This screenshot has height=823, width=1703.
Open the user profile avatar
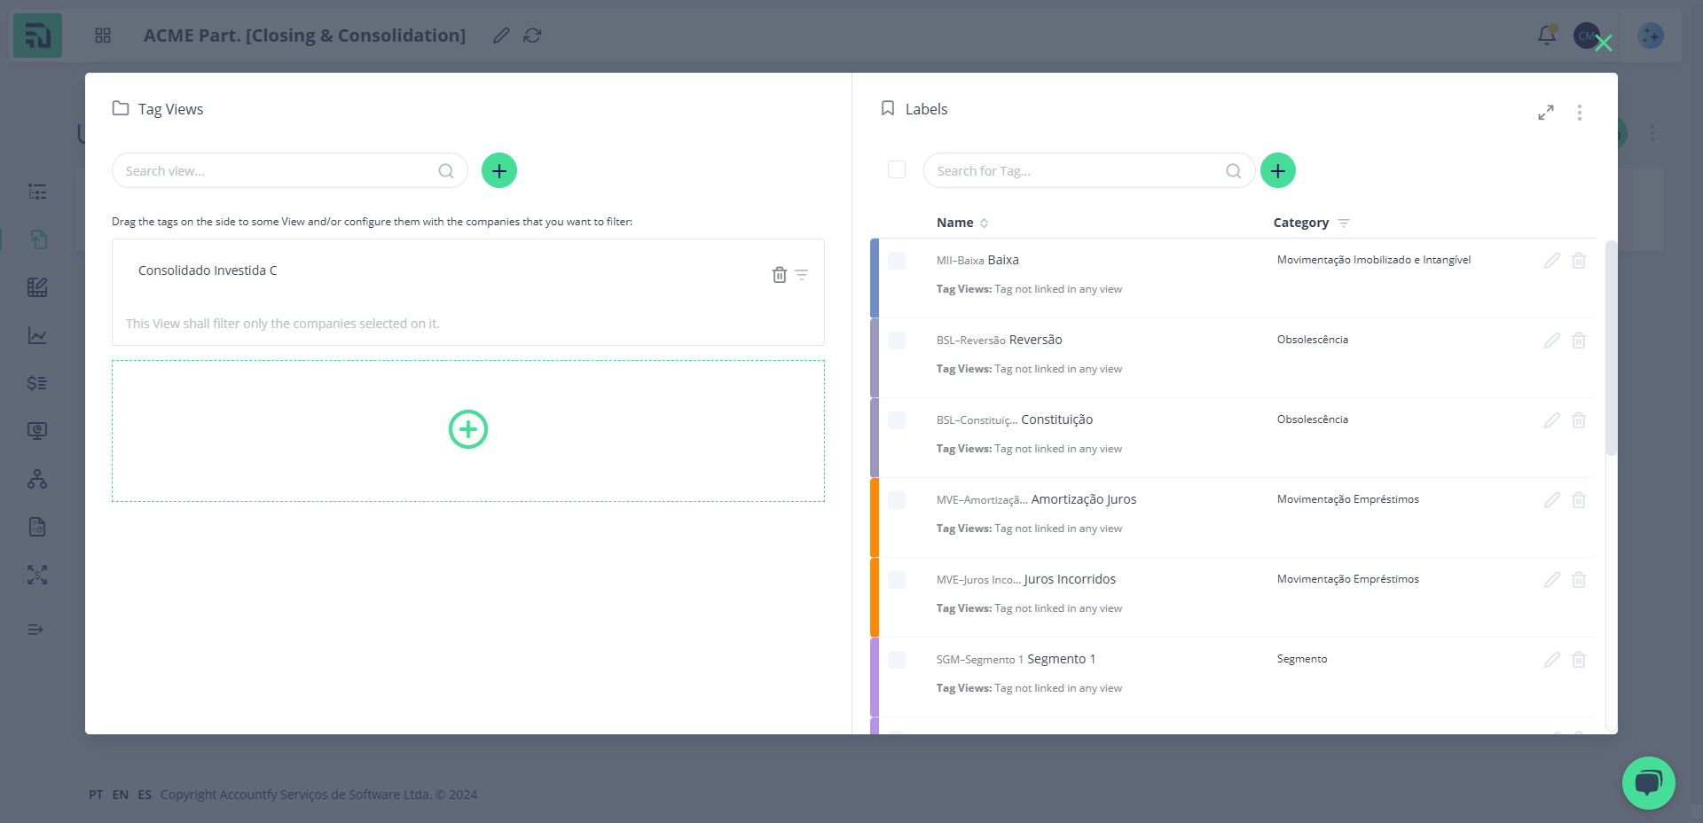click(1586, 35)
